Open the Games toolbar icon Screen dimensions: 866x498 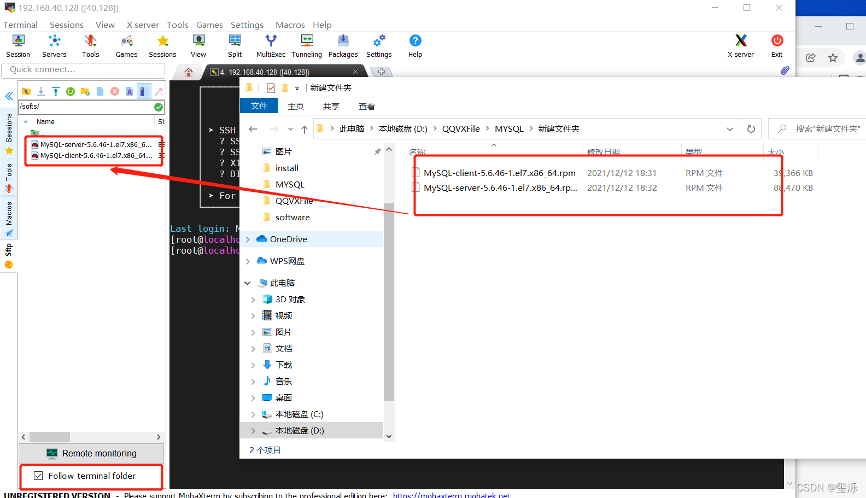(126, 46)
